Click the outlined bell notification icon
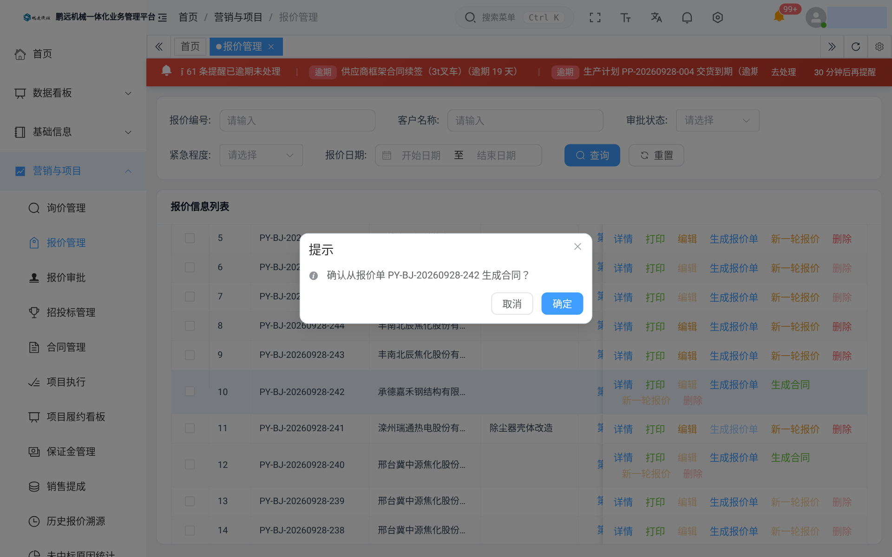 687,18
